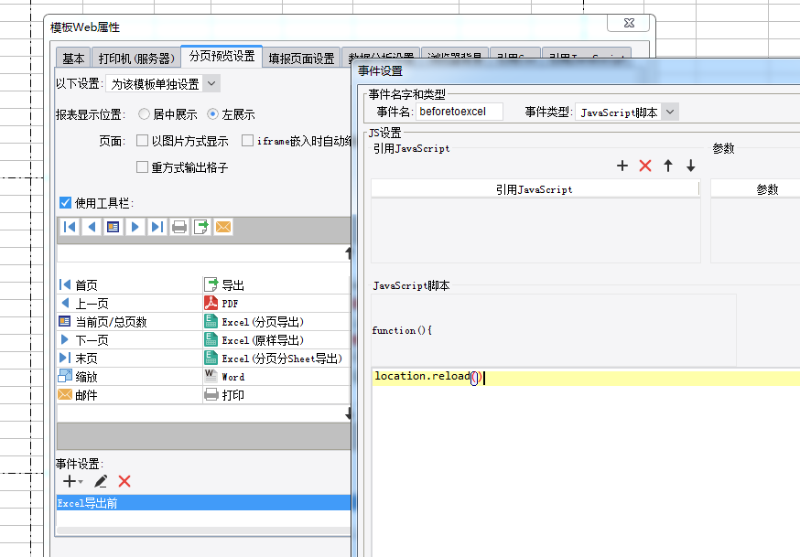Enable 以图片方式显示 checkbox
The image size is (800, 557).
click(143, 141)
